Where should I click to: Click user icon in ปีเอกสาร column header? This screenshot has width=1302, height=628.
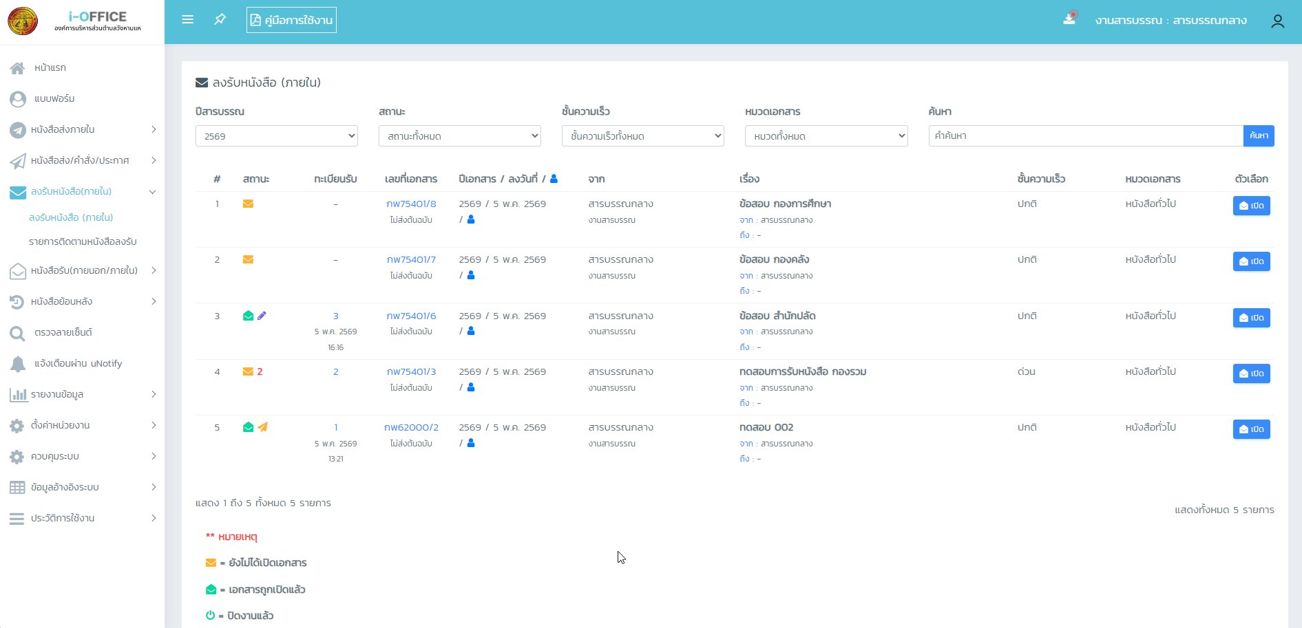(554, 179)
